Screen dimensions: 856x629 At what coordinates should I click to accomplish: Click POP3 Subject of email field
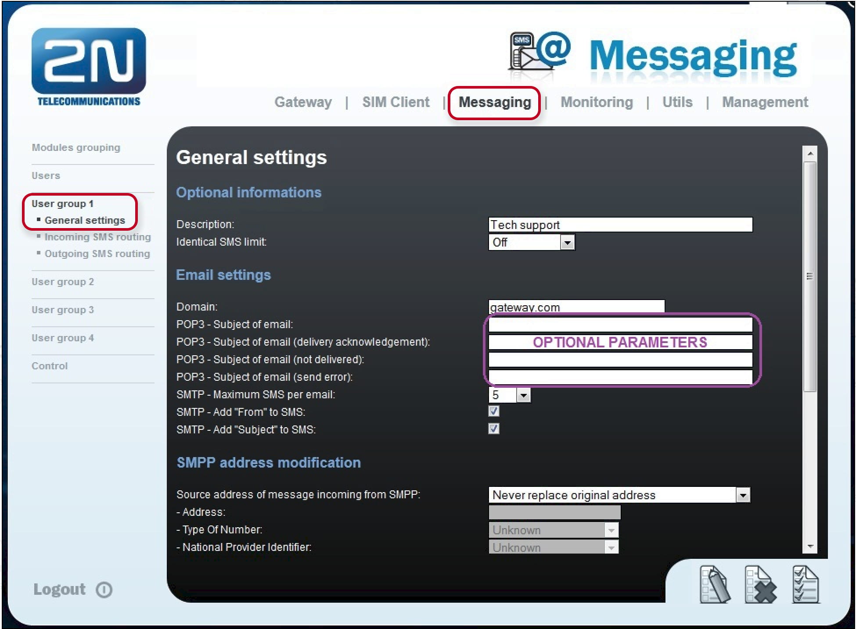(620, 325)
